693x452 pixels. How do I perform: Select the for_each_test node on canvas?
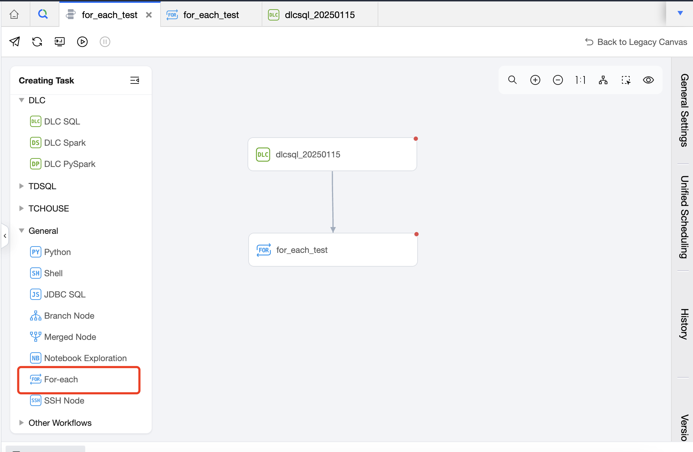(x=332, y=250)
